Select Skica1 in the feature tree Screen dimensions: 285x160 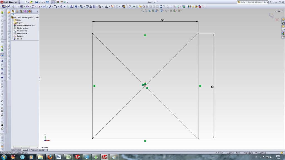tap(19, 39)
